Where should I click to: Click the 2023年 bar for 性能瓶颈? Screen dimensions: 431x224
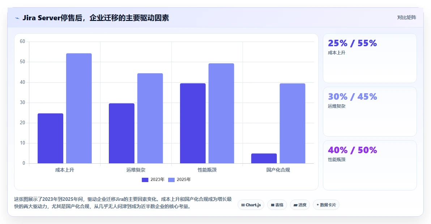click(x=193, y=123)
